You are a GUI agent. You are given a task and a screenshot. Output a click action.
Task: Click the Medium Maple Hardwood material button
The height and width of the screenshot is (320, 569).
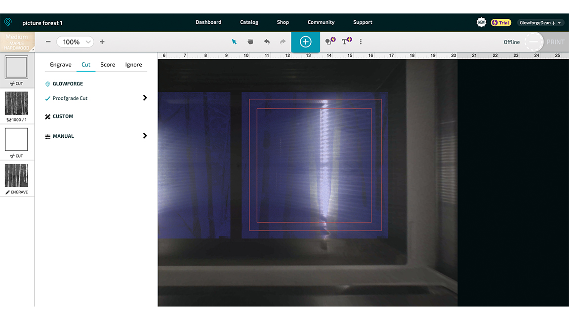tap(17, 41)
